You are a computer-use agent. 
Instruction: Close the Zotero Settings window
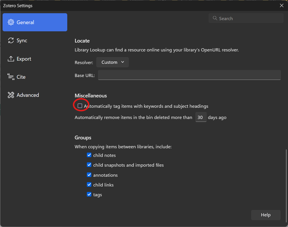(282, 5)
